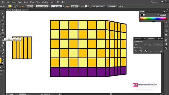Open the Help menu
The height and width of the screenshot is (95, 169).
click(x=52, y=2)
